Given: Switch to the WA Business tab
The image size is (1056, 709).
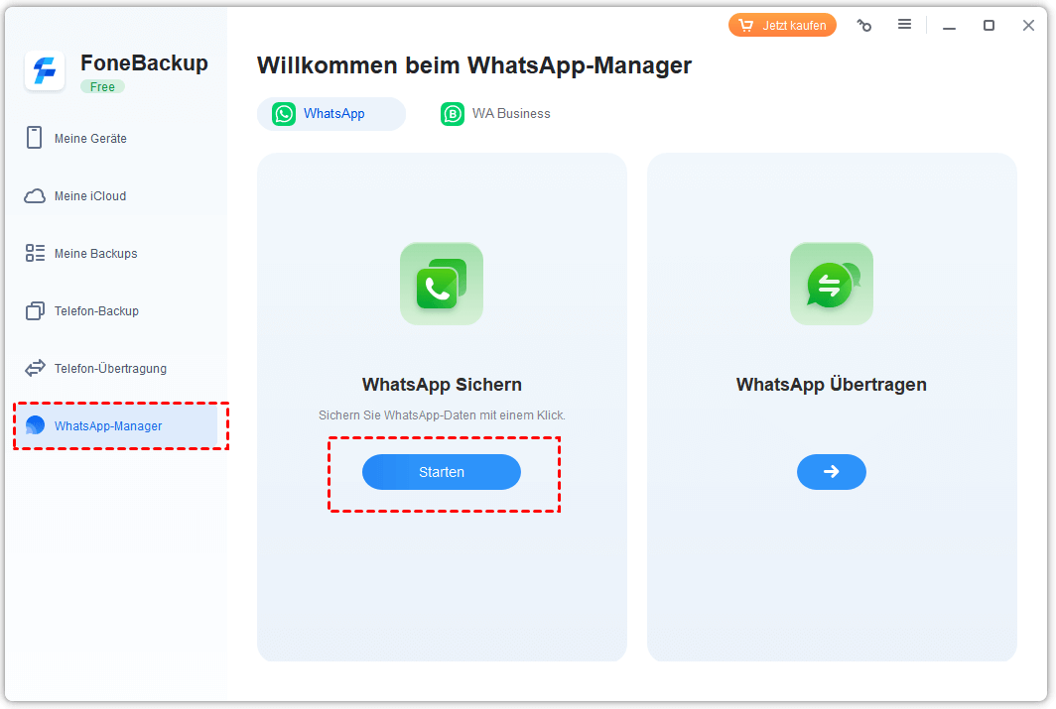Looking at the screenshot, I should (x=495, y=114).
